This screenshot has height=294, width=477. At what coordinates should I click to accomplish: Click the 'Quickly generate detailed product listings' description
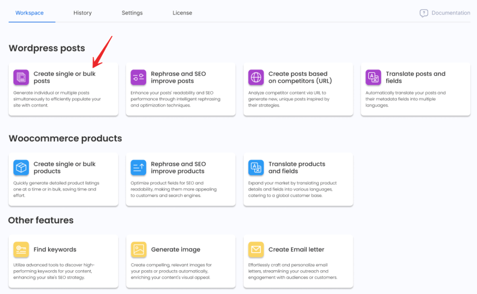coord(56,189)
